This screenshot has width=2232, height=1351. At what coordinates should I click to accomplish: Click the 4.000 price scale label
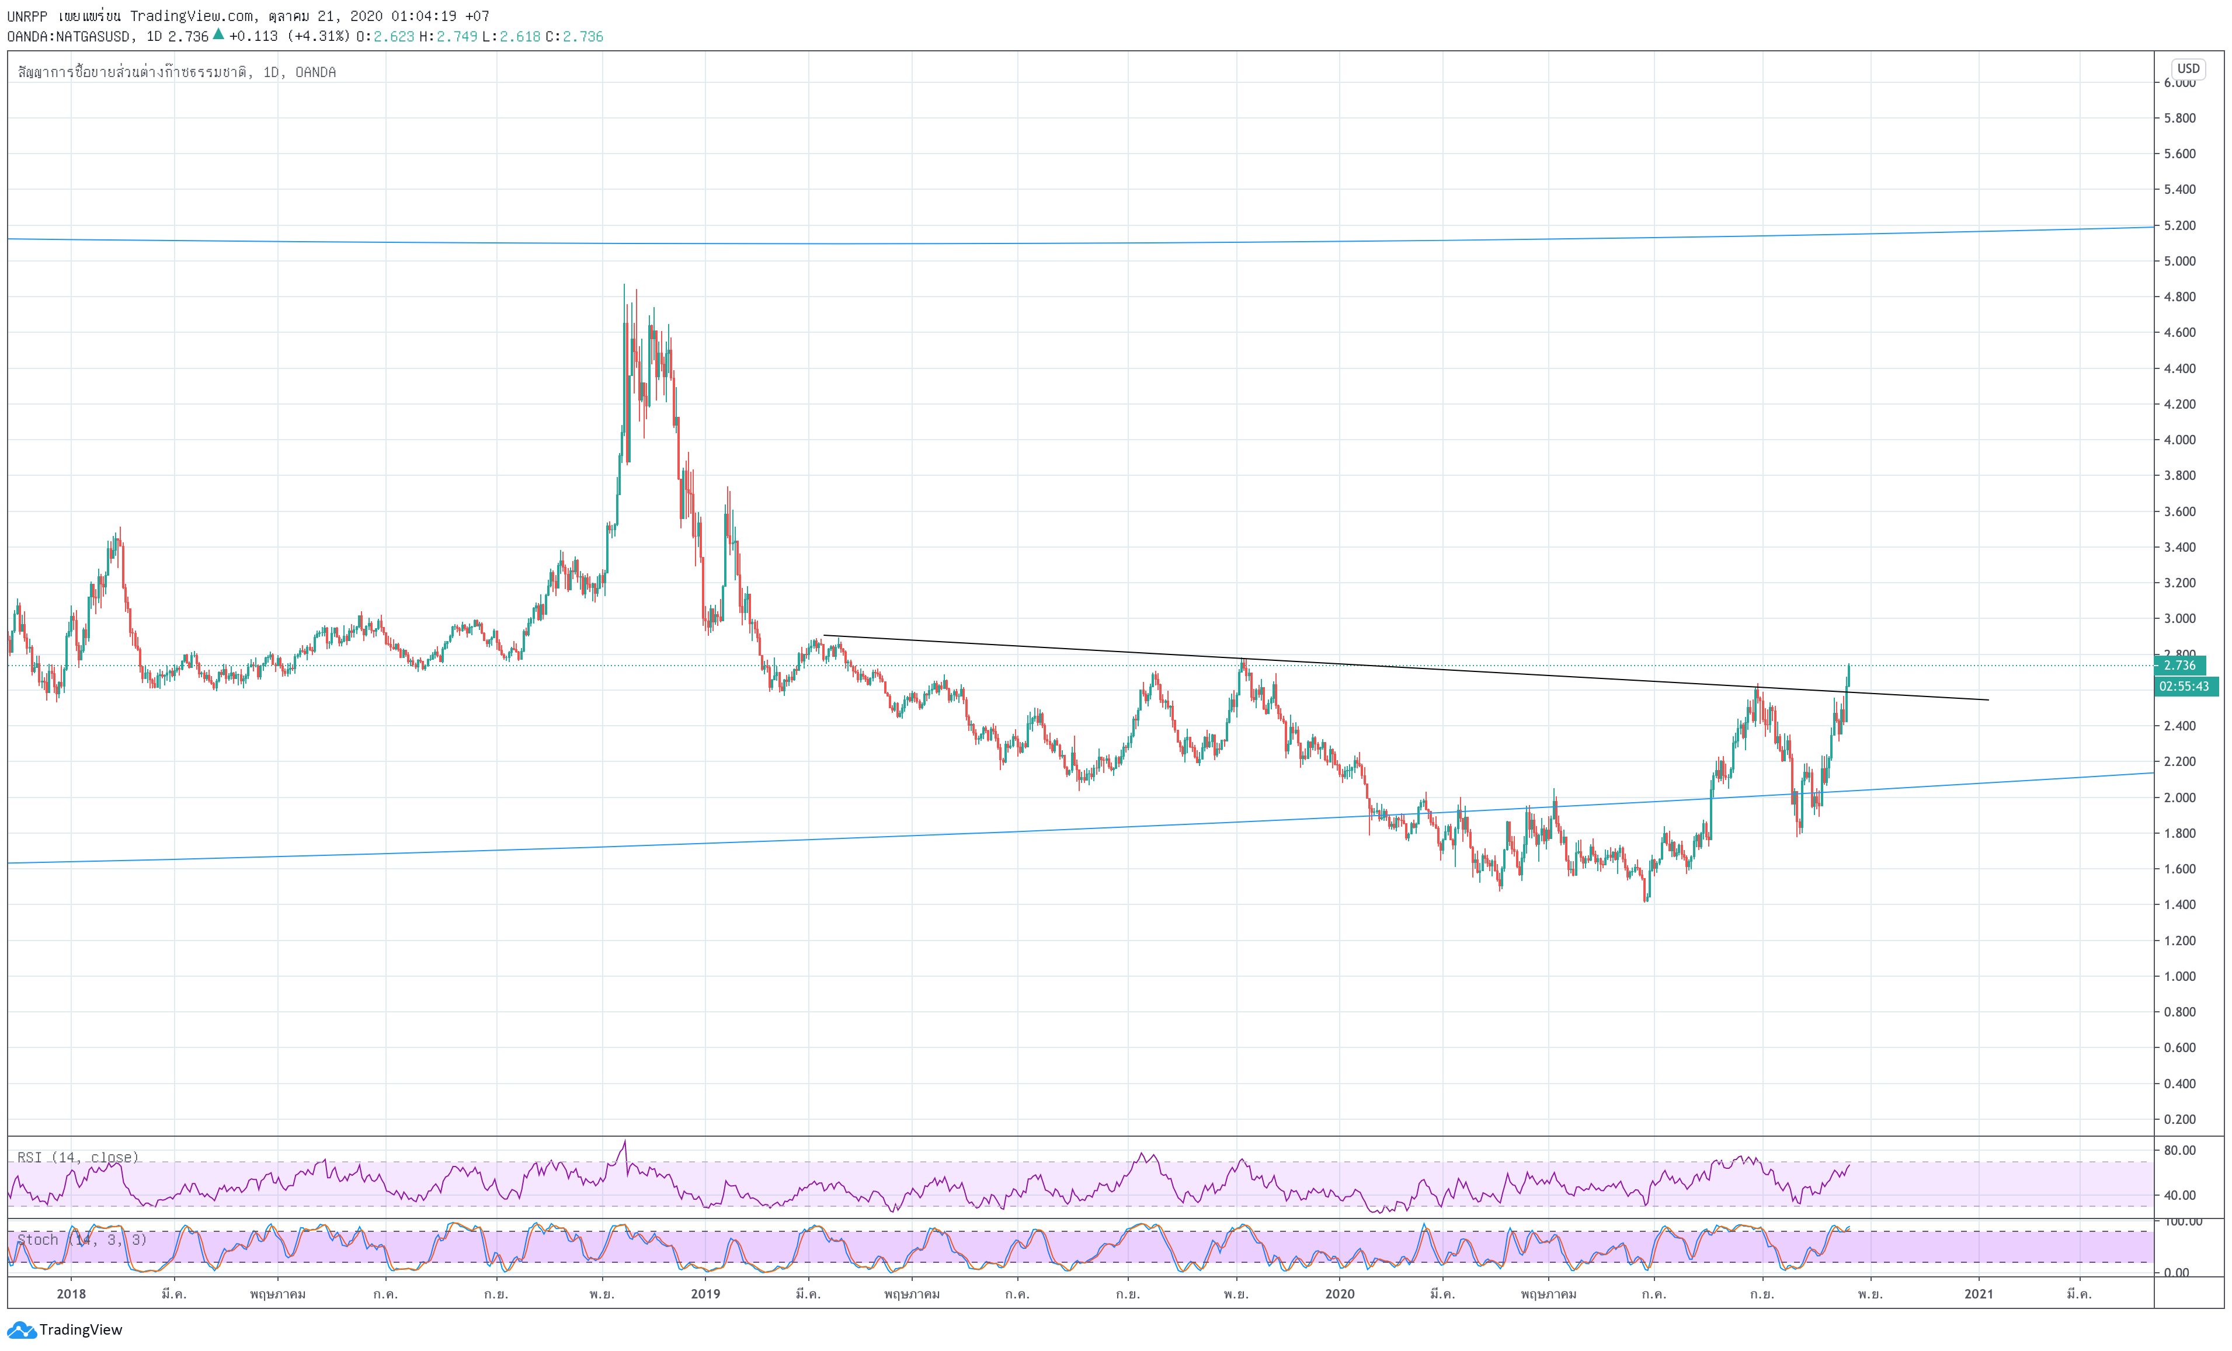(2179, 440)
